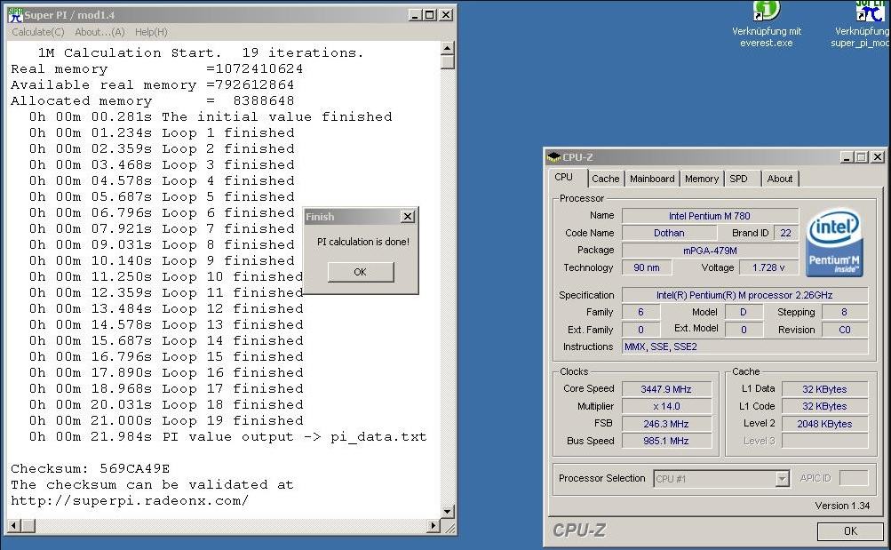Click the 'Loop 1 finished' line
Image resolution: width=891 pixels, height=550 pixels.
pos(162,132)
